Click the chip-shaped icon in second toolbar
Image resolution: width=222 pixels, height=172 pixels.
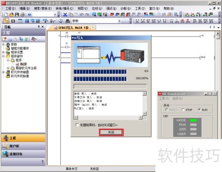(13, 21)
